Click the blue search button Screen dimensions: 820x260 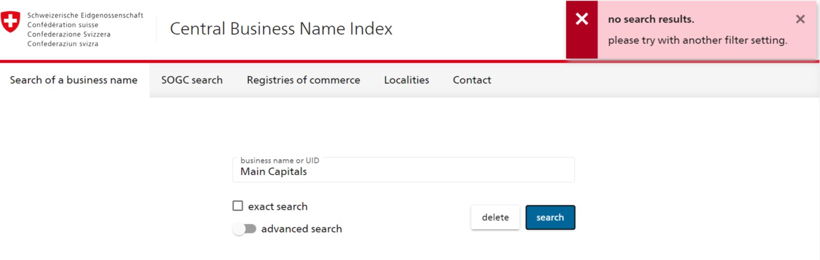click(550, 218)
